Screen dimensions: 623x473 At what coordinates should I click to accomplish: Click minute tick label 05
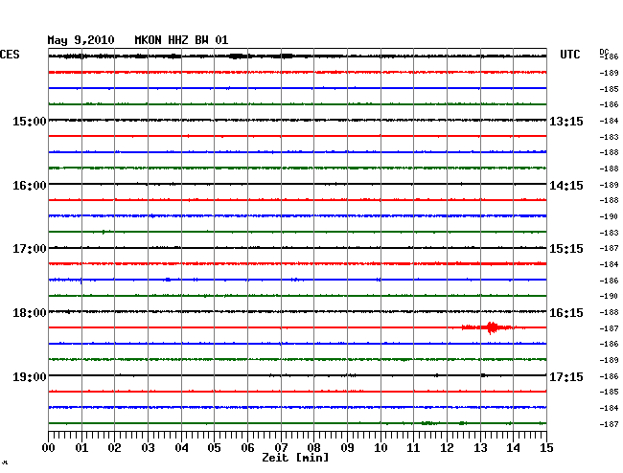click(x=214, y=448)
